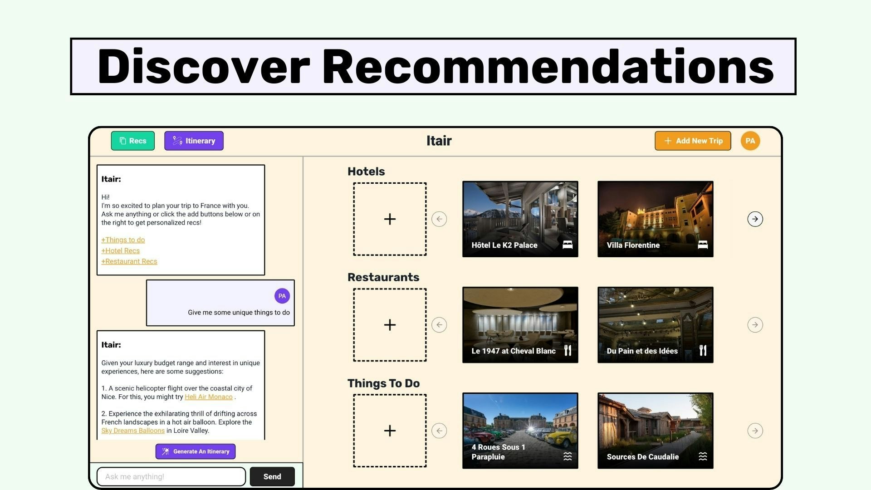This screenshot has height=490, width=871.
Task: Click left arrow in Hotels carousel
Action: click(439, 219)
